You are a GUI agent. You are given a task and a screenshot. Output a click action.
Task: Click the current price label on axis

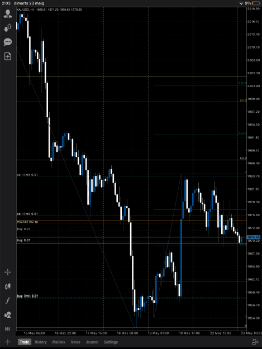(253, 237)
